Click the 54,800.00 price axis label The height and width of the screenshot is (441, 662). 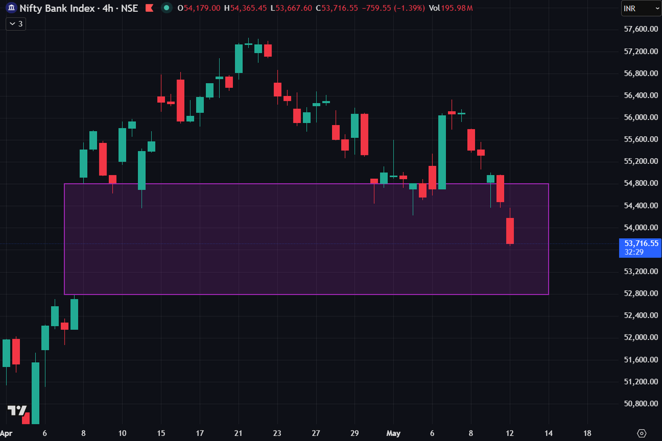point(641,184)
